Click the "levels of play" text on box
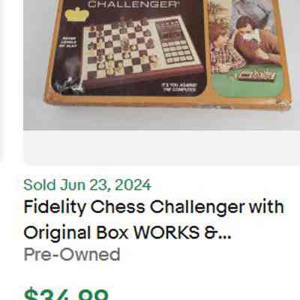 (x=68, y=42)
